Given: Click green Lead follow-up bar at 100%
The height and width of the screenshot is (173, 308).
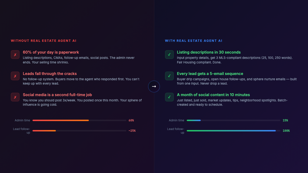Looking at the screenshot, I should click(231, 131).
